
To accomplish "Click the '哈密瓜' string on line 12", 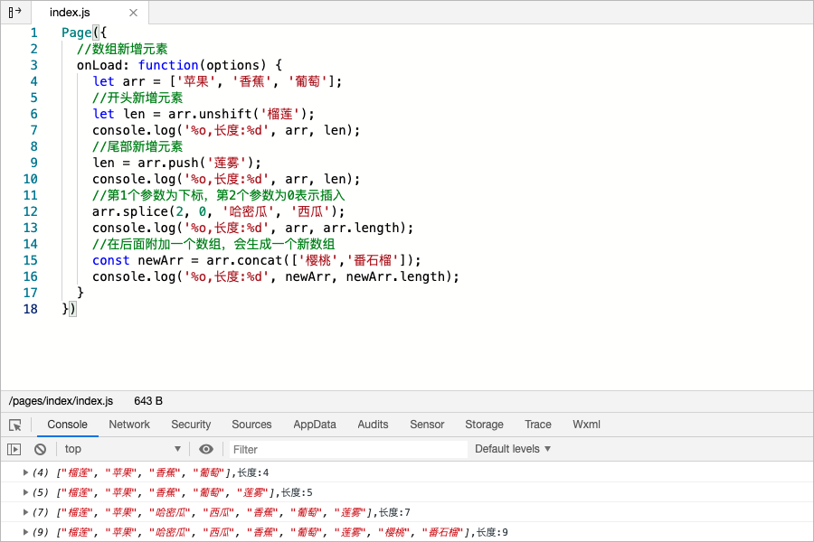I will pos(248,211).
